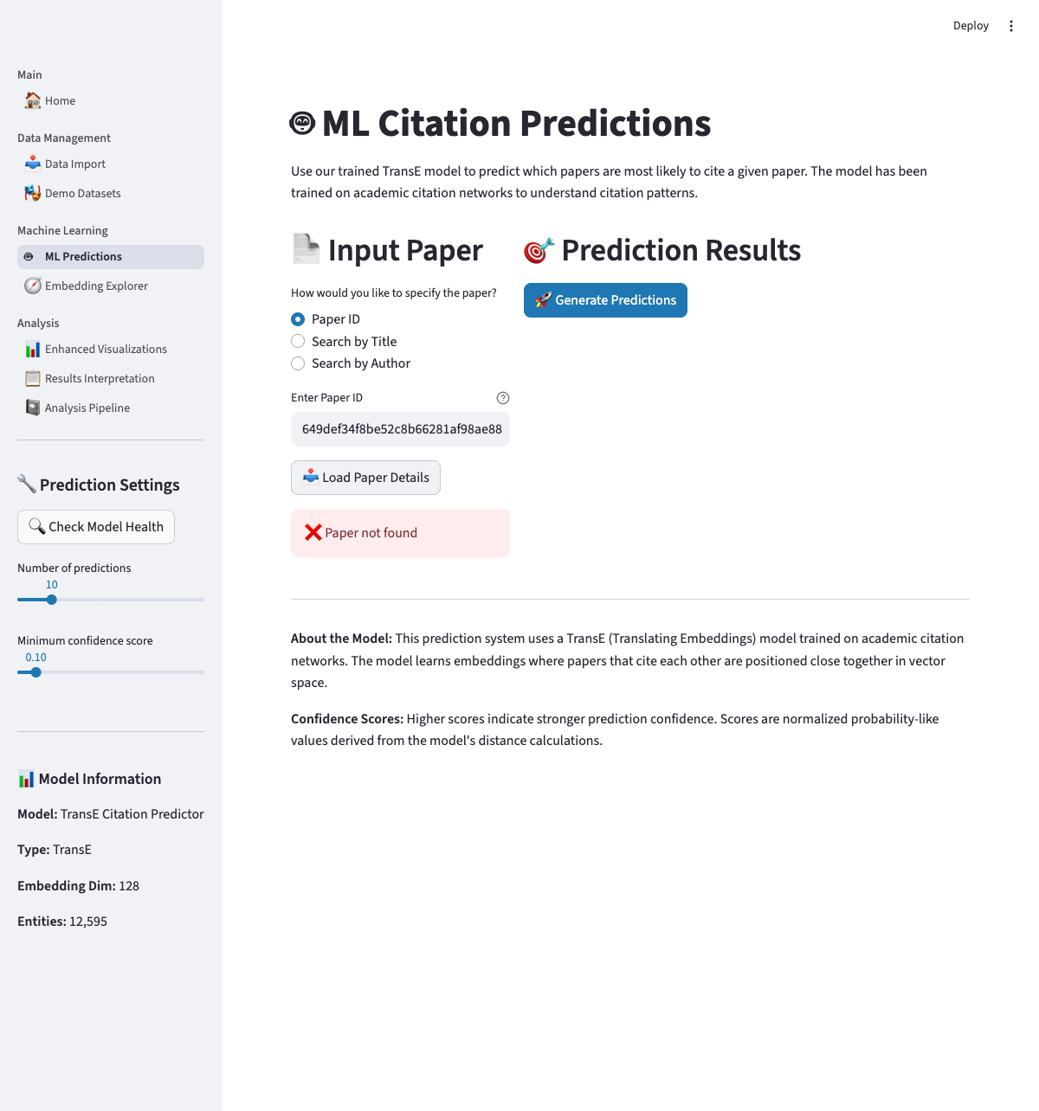Click the help icon beside Enter Paper ID

pos(503,398)
